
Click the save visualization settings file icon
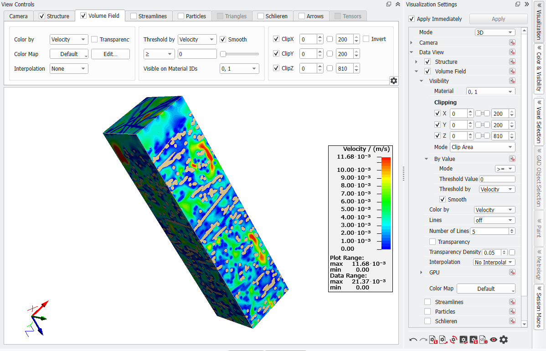433,340
